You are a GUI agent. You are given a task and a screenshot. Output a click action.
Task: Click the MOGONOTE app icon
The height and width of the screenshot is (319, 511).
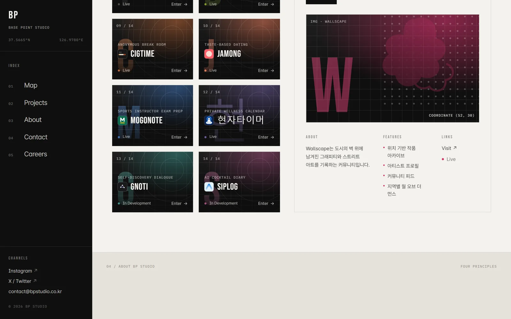point(122,120)
